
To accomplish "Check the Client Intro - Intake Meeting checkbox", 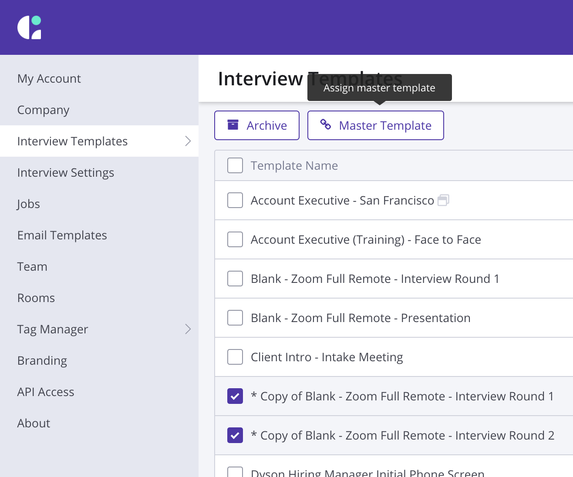I will (x=235, y=357).
